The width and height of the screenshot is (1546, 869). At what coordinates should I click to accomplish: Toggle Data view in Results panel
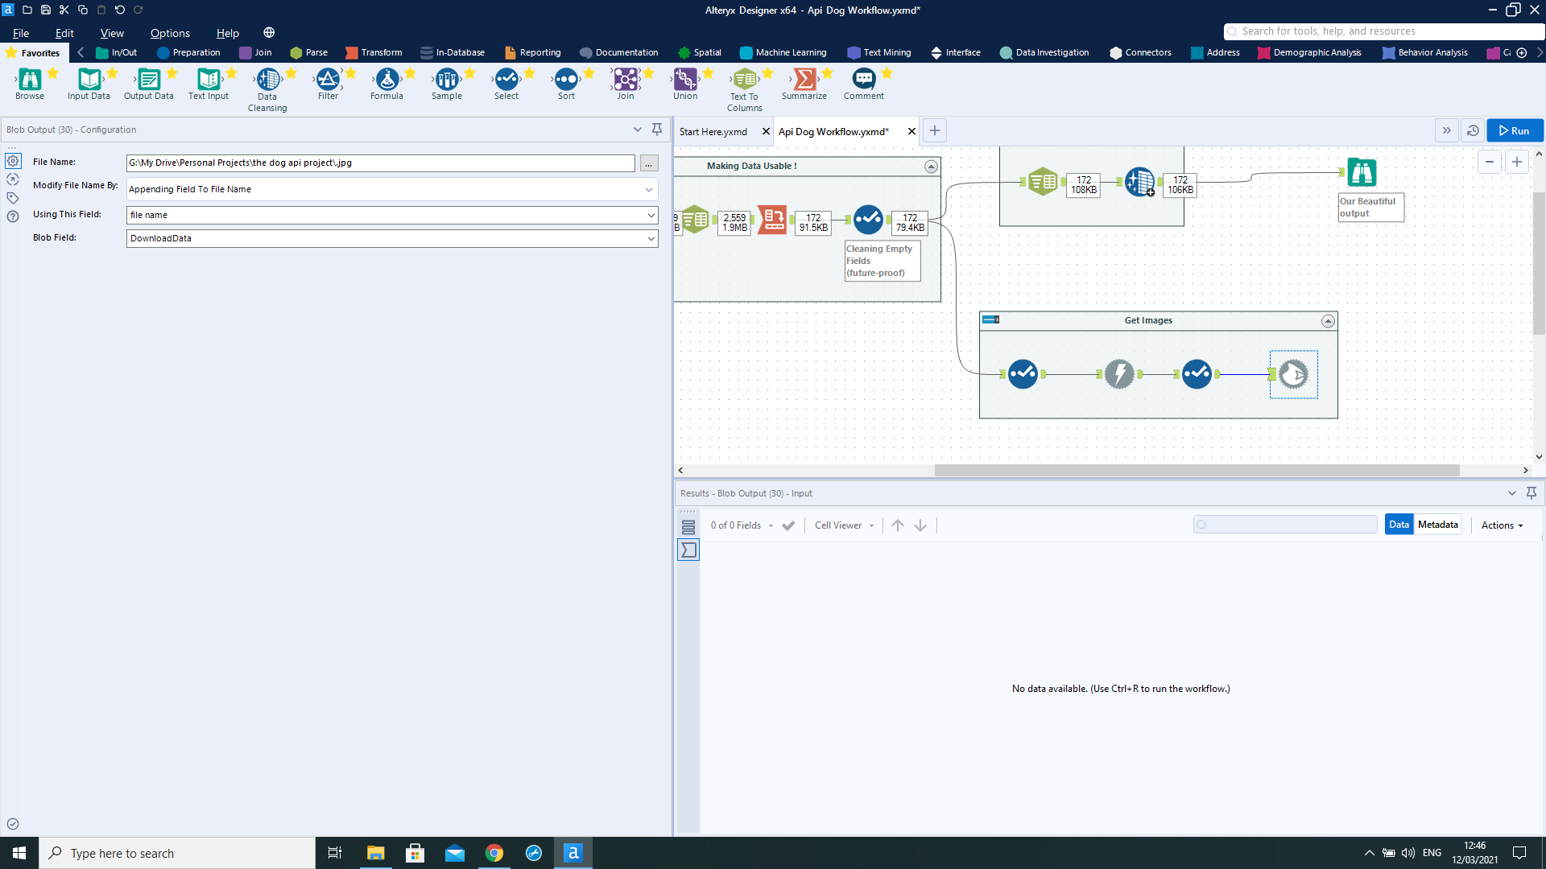tap(1399, 525)
